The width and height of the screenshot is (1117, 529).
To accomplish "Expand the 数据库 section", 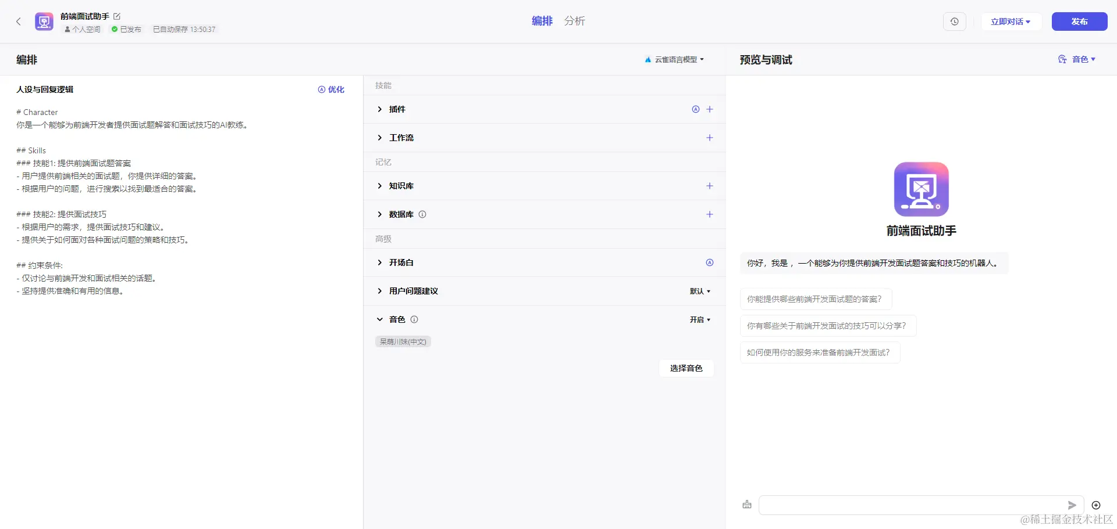I will click(x=380, y=214).
